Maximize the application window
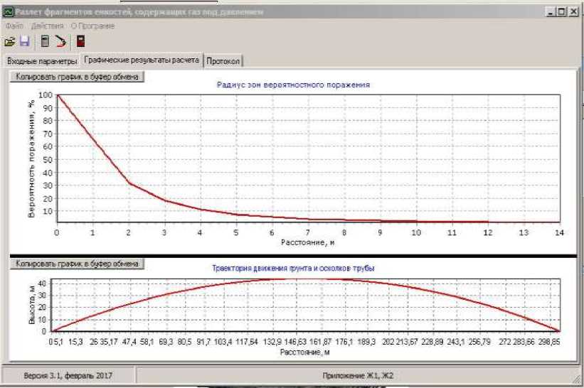 click(x=561, y=12)
